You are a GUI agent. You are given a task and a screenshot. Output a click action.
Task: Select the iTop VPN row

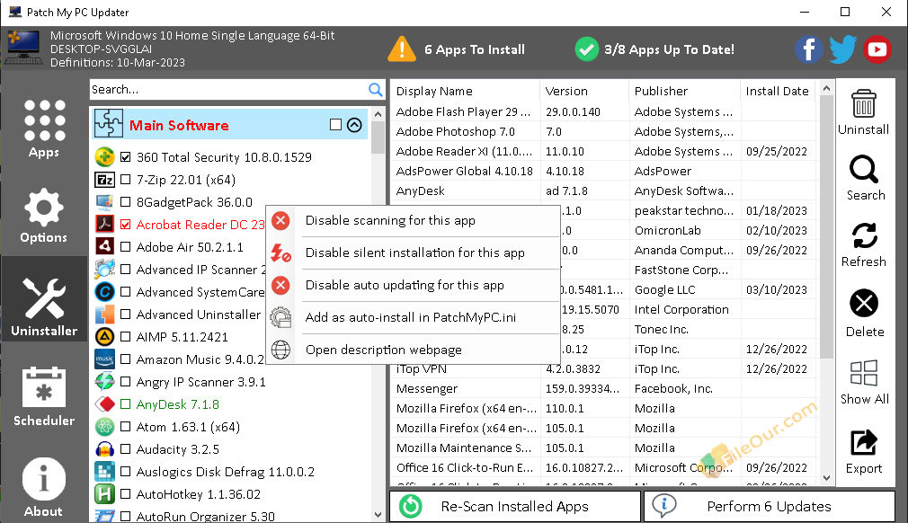click(x=603, y=369)
